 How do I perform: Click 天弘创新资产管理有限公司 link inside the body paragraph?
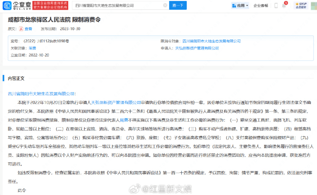(115, 102)
